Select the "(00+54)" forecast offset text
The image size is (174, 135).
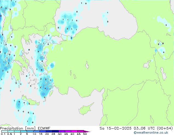(x=165, y=128)
